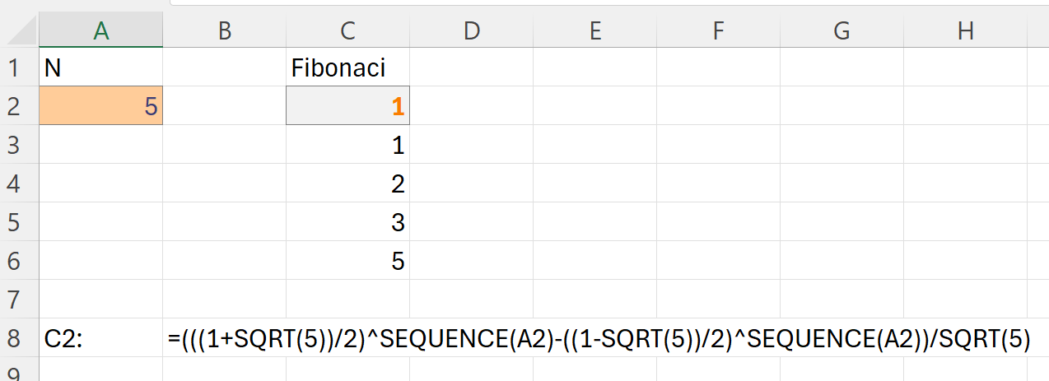
Task: Click the column F header
Action: click(718, 30)
